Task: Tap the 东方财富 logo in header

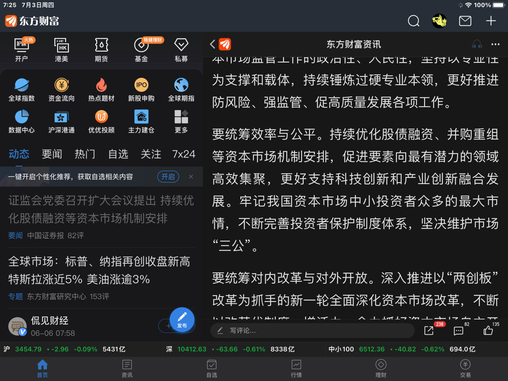Action: [32, 21]
